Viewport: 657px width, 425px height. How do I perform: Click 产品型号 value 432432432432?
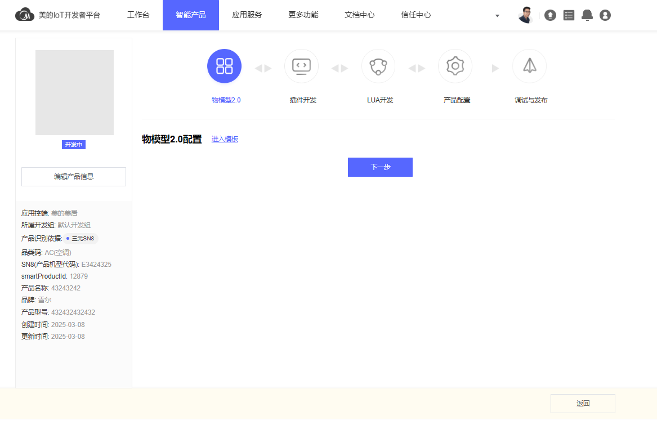[73, 312]
